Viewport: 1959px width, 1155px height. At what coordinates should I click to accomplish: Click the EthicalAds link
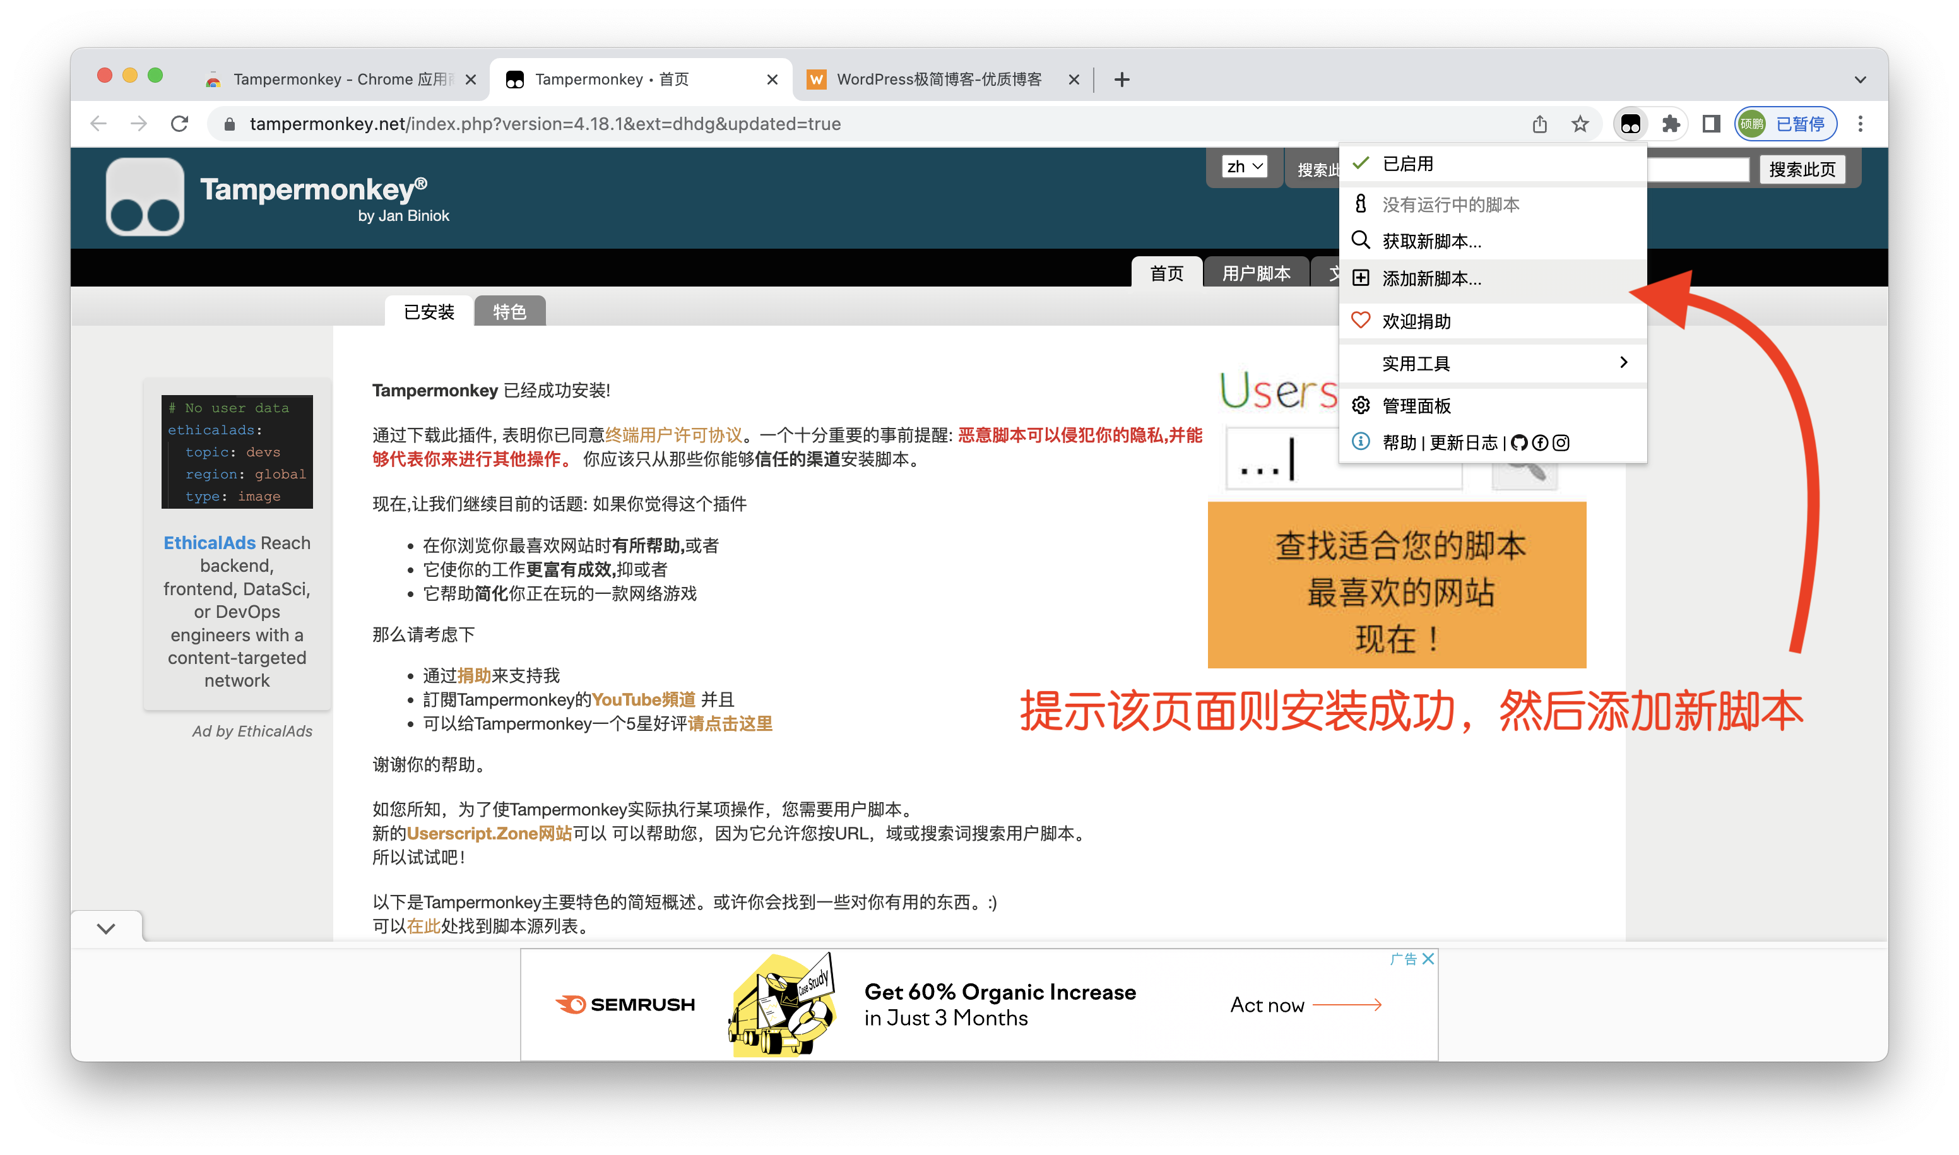(x=210, y=543)
